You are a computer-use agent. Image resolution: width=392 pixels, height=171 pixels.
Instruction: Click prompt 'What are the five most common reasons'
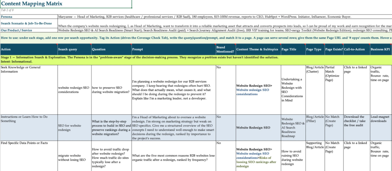174,156
